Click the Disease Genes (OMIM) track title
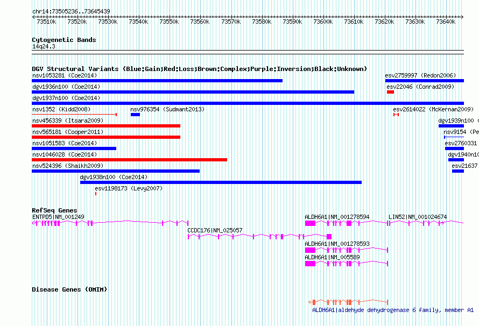The height and width of the screenshot is (326, 479). (x=69, y=289)
